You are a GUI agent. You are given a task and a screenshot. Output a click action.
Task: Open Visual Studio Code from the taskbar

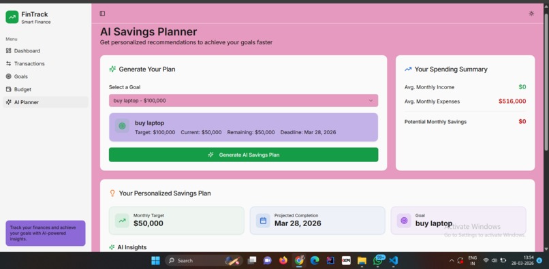[394, 261]
